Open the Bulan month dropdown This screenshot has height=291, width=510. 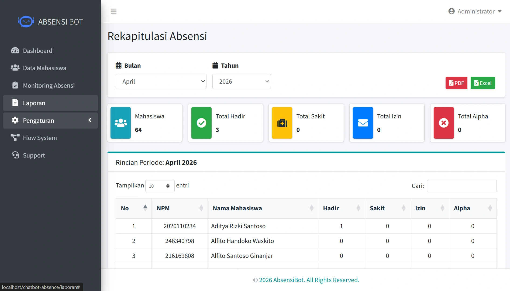161,81
